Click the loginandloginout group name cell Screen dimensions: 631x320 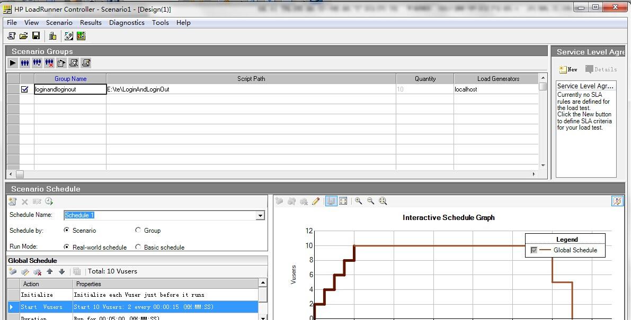point(70,89)
